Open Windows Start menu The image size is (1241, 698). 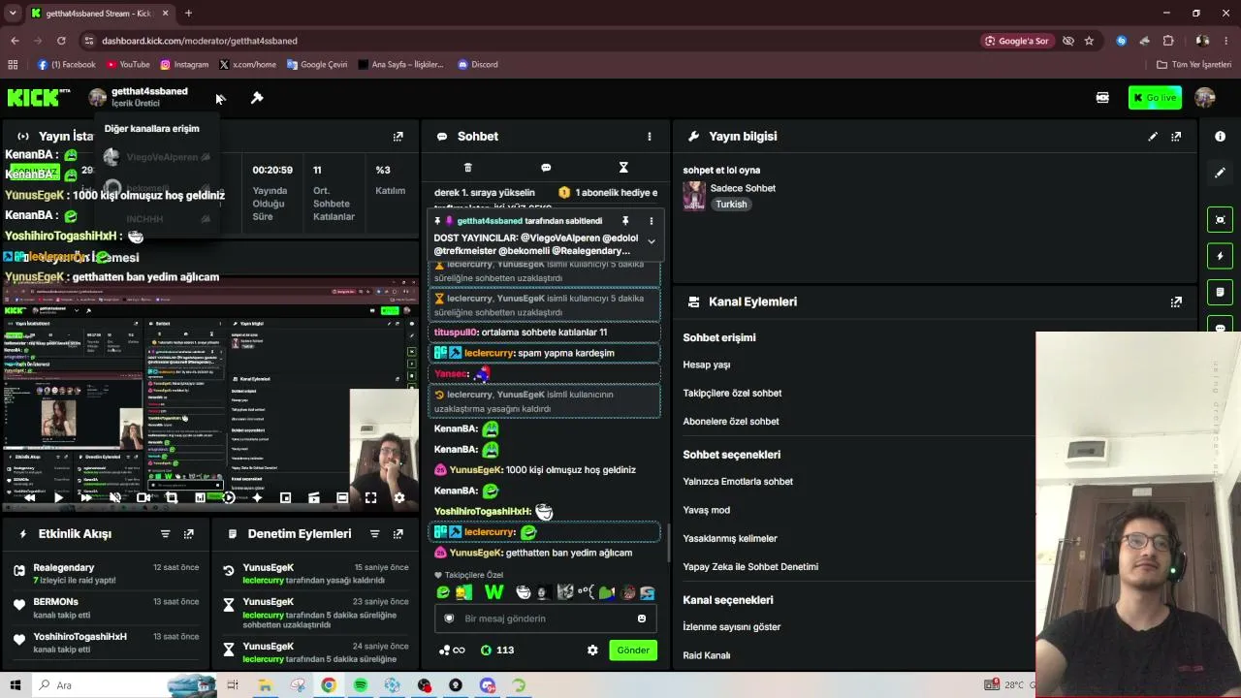16,685
